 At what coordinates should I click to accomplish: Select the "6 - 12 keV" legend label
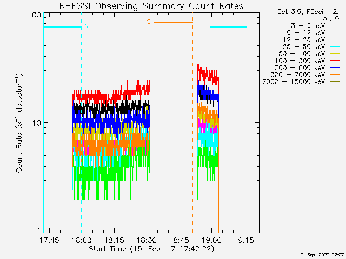[306, 33]
